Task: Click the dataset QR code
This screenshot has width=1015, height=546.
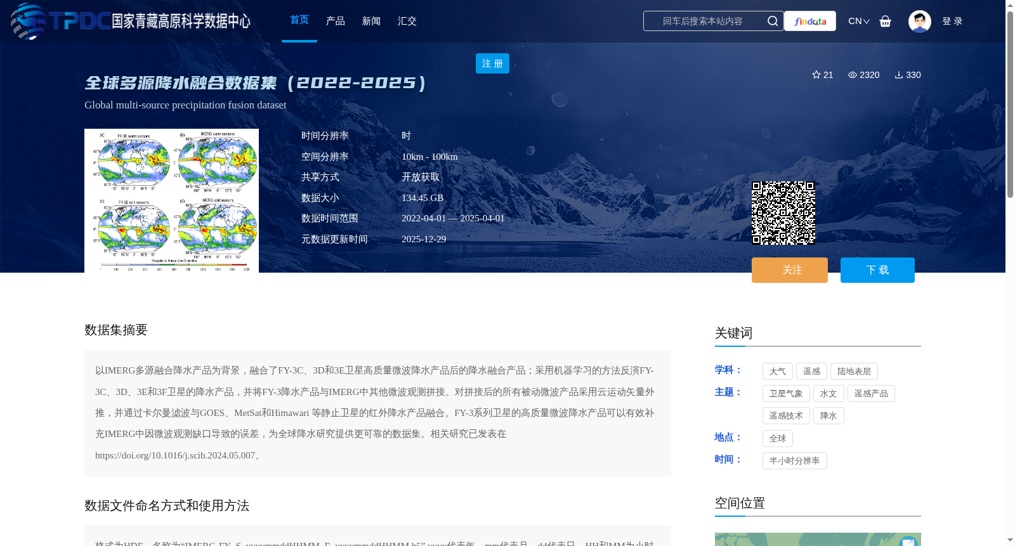Action: tap(783, 213)
